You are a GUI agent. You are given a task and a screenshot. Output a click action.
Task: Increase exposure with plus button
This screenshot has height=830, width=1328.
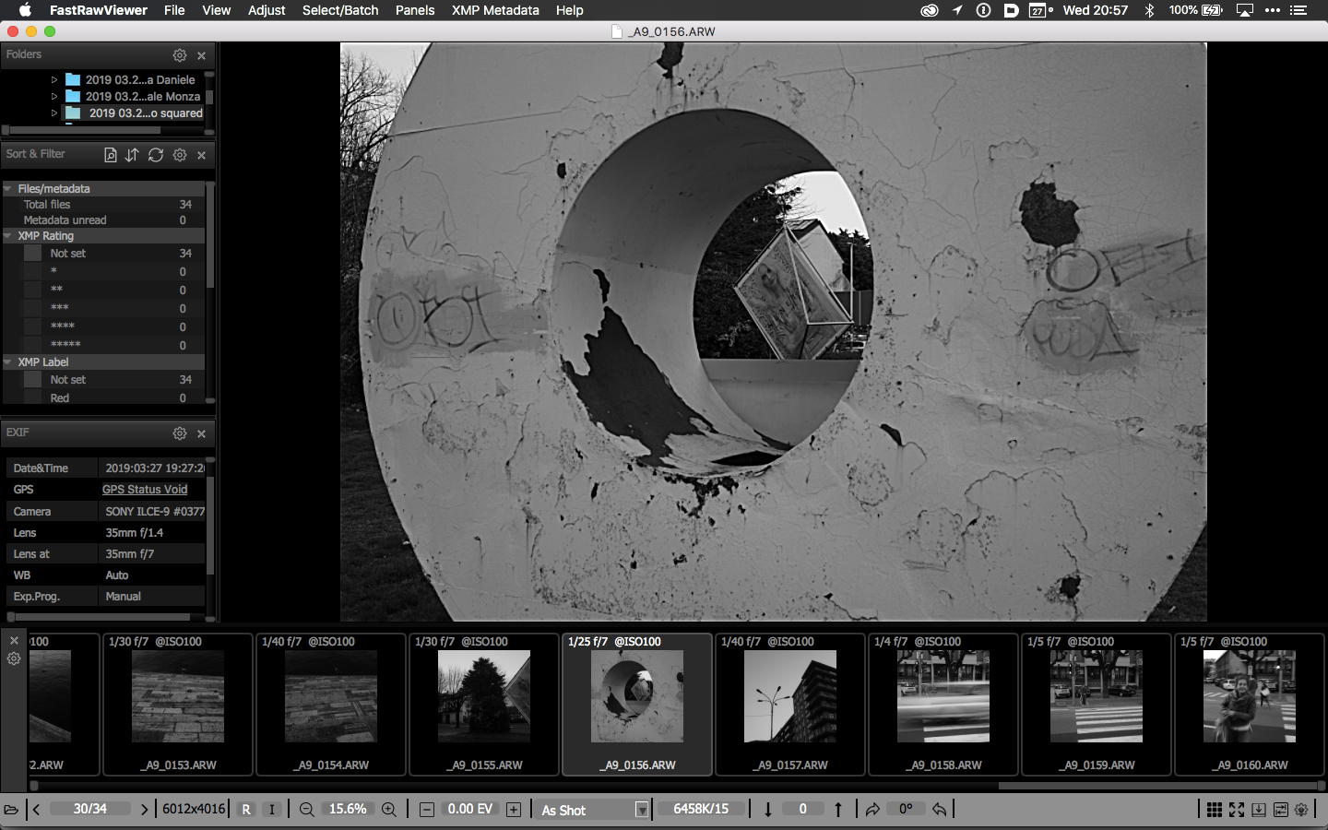[x=514, y=810]
